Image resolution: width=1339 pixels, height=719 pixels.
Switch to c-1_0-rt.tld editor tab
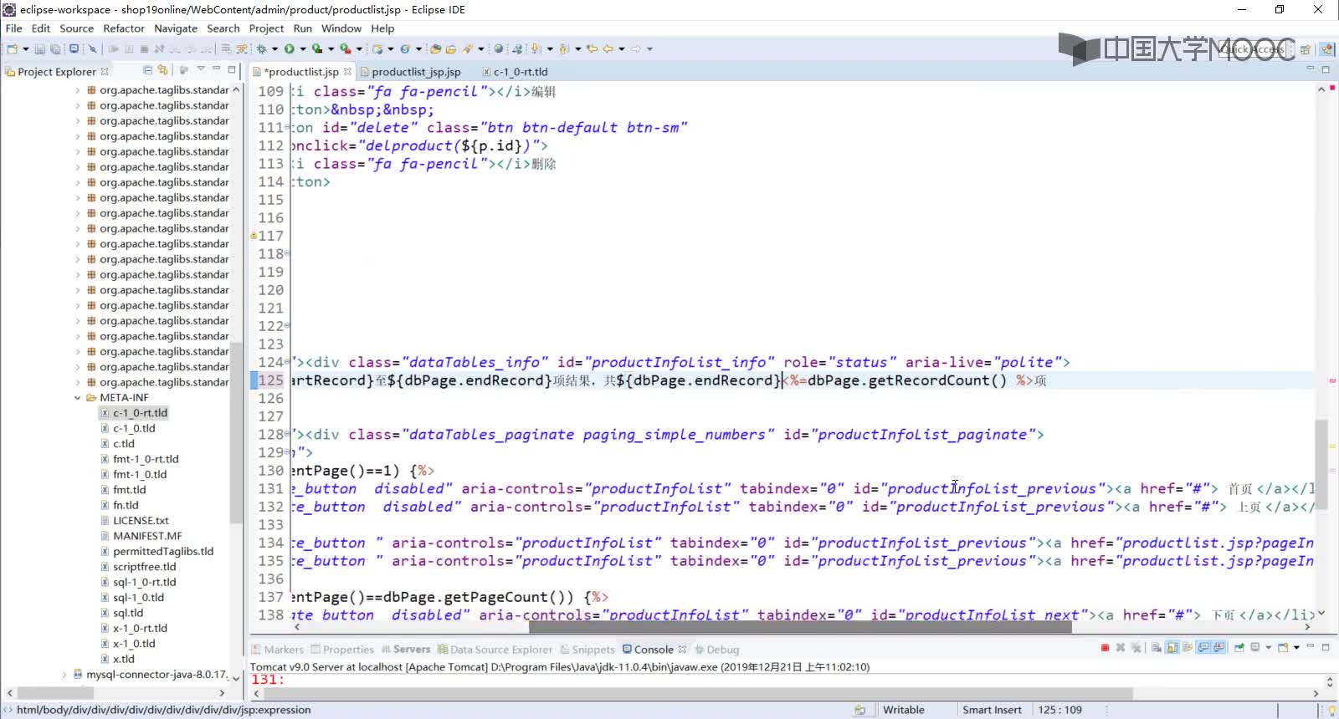[521, 72]
